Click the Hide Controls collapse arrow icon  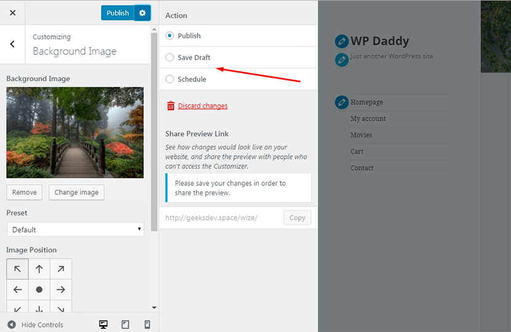(x=12, y=325)
